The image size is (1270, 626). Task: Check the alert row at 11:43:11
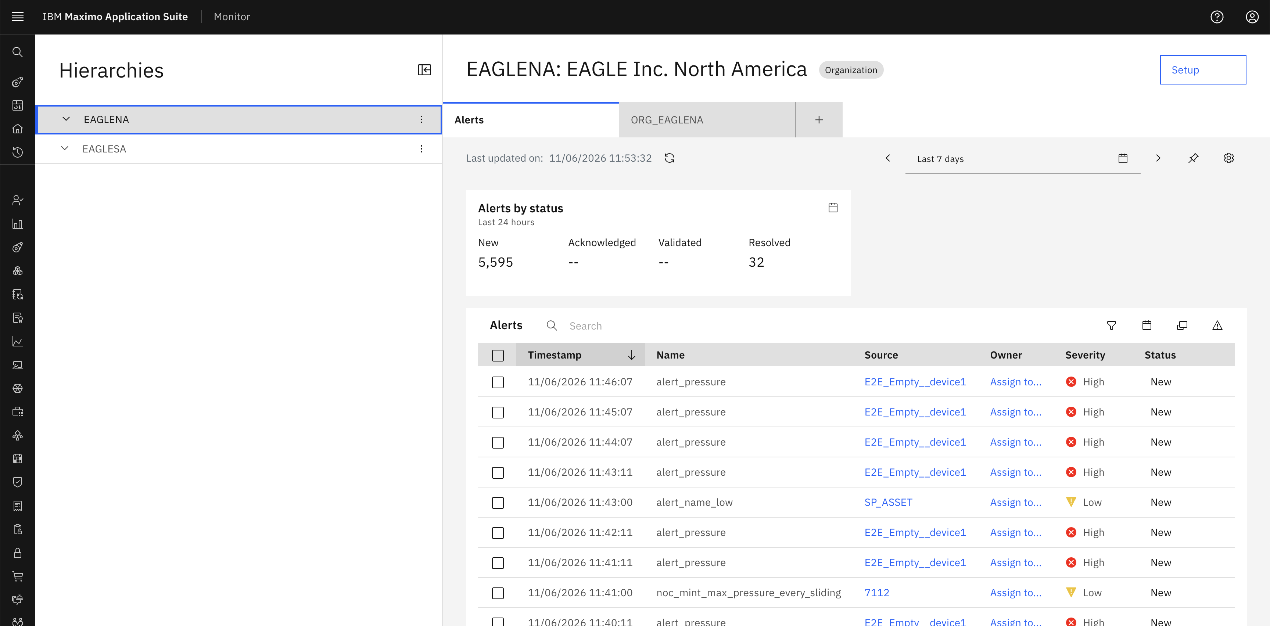pos(498,473)
